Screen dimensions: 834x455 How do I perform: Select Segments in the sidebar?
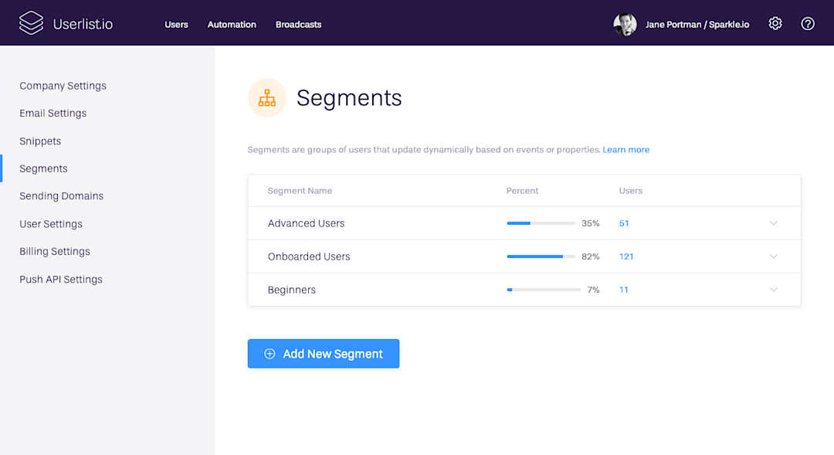coord(43,168)
